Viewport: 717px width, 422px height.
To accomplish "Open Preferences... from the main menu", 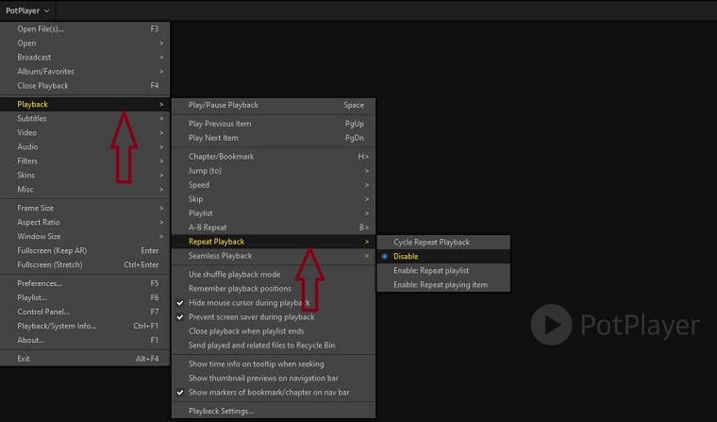I will (x=85, y=283).
